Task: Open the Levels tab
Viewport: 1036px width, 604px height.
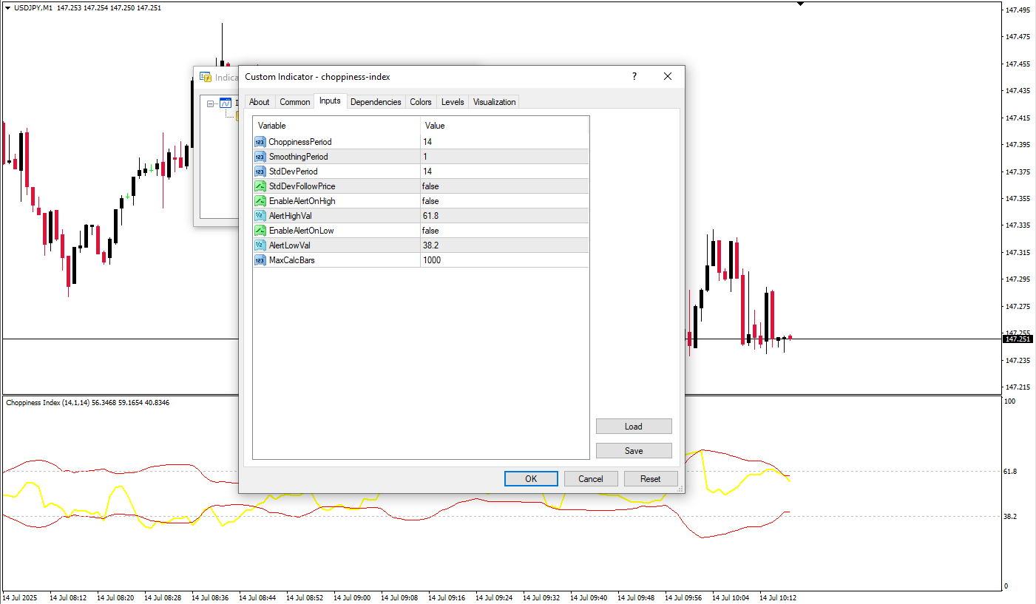Action: pyautogui.click(x=453, y=102)
